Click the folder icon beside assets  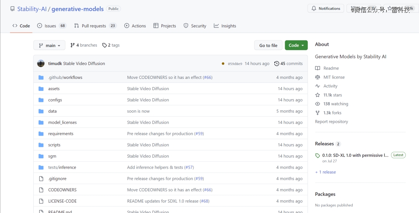(x=41, y=89)
